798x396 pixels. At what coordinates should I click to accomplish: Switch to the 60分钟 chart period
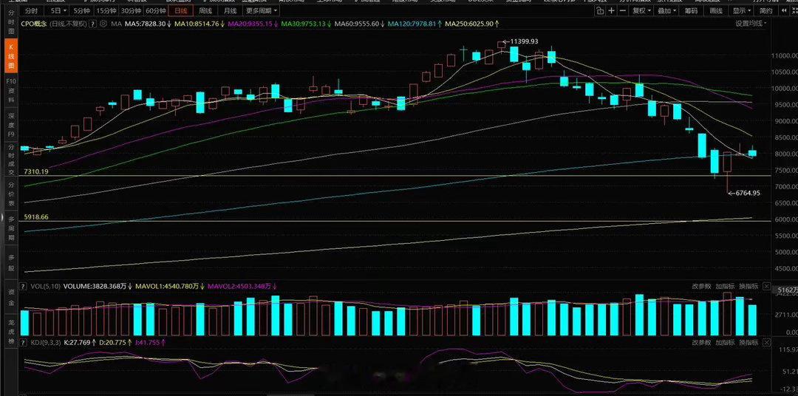pos(156,10)
